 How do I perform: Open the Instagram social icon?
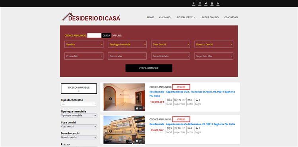point(200,4)
